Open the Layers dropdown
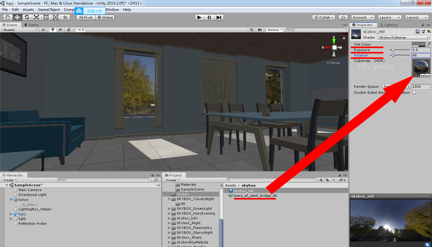 389,17
